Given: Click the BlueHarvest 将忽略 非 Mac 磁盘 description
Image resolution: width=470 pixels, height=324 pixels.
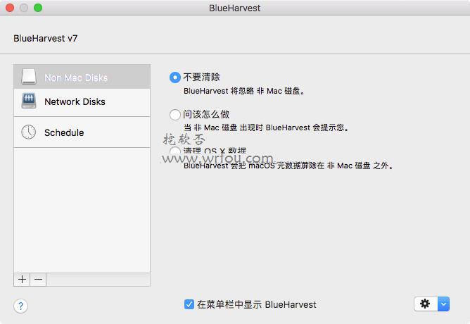Looking at the screenshot, I should pos(244,91).
